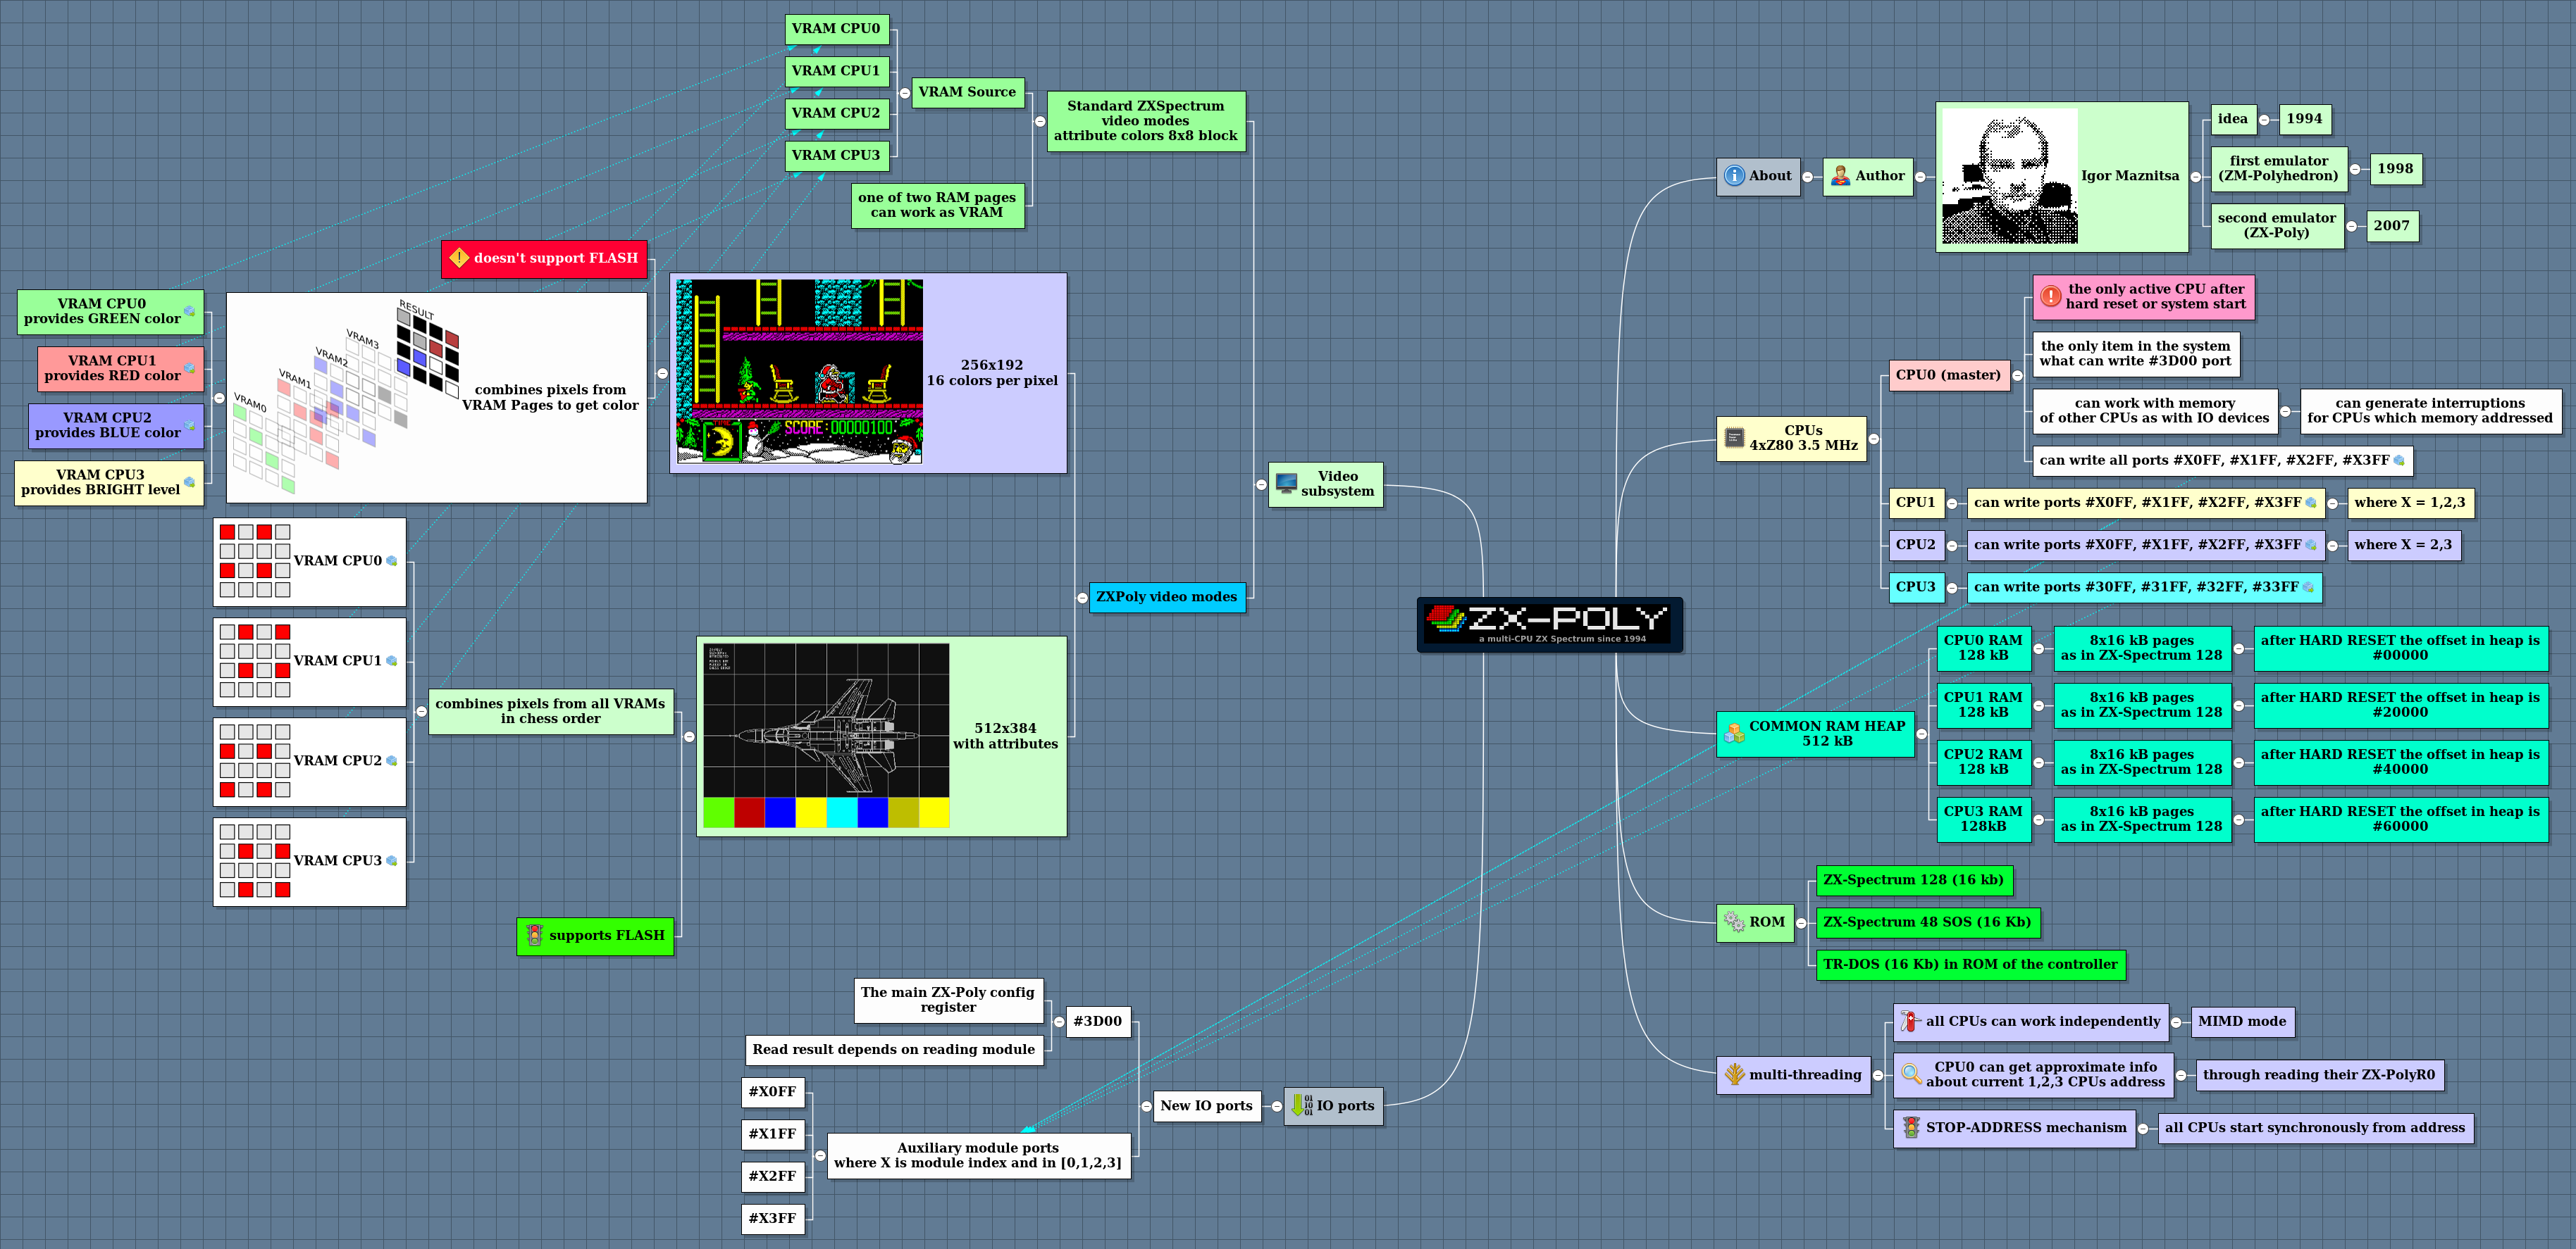Select the main ZX-Poly config register node

[x=948, y=1000]
